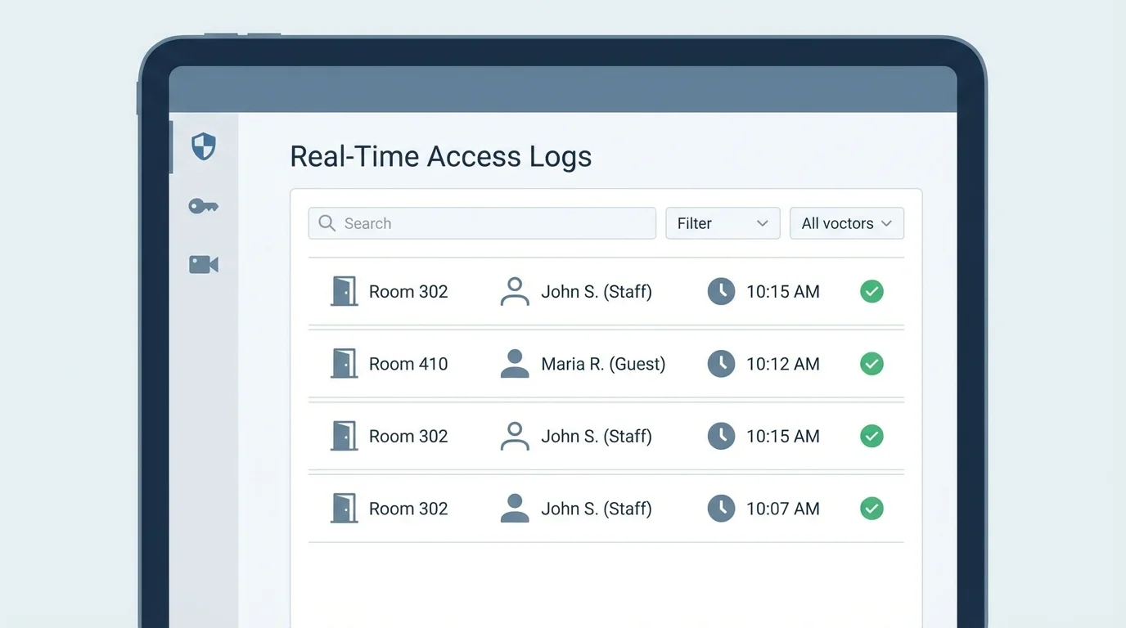Select the person icon next to Maria R.

[514, 363]
